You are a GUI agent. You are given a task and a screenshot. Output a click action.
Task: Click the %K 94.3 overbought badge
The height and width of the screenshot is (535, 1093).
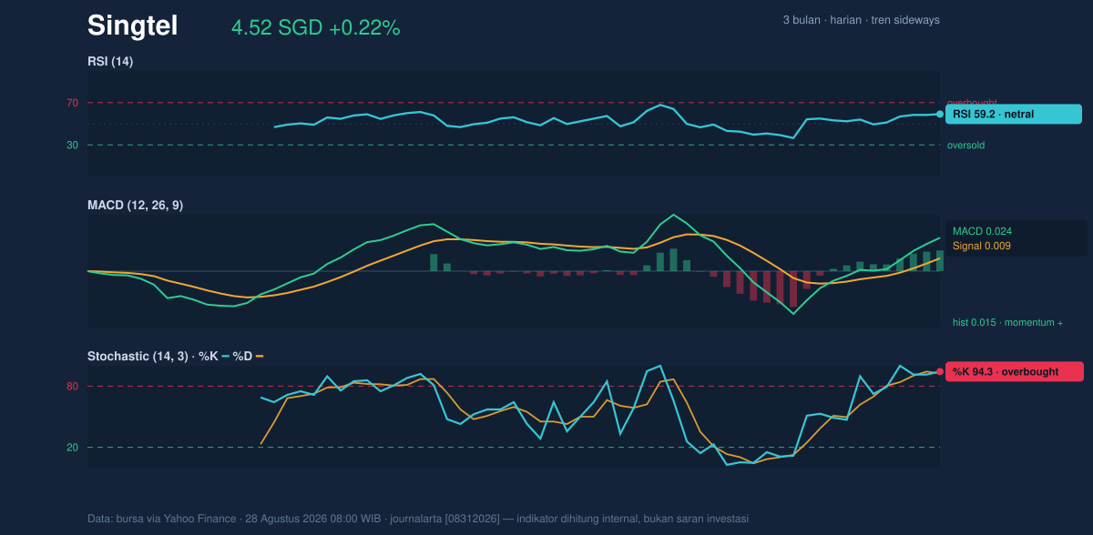click(1015, 371)
